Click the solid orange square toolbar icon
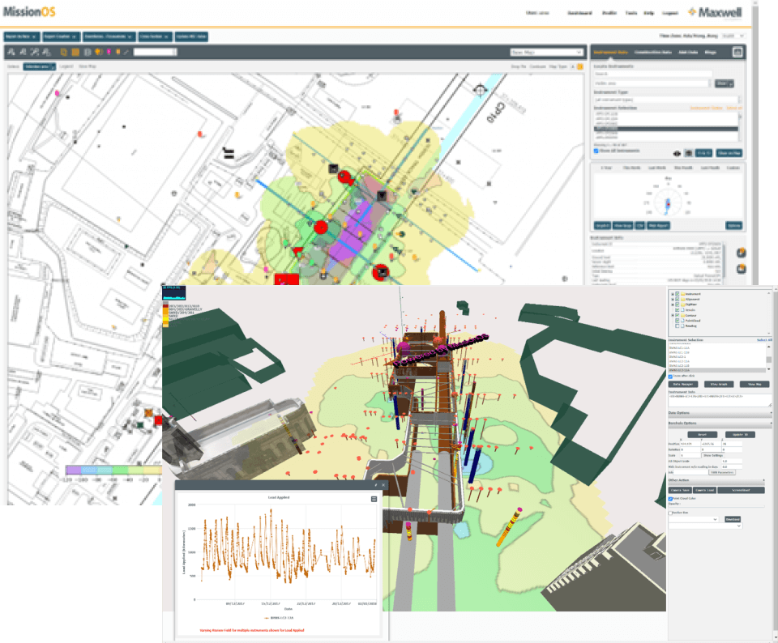778x643 pixels. pyautogui.click(x=75, y=52)
